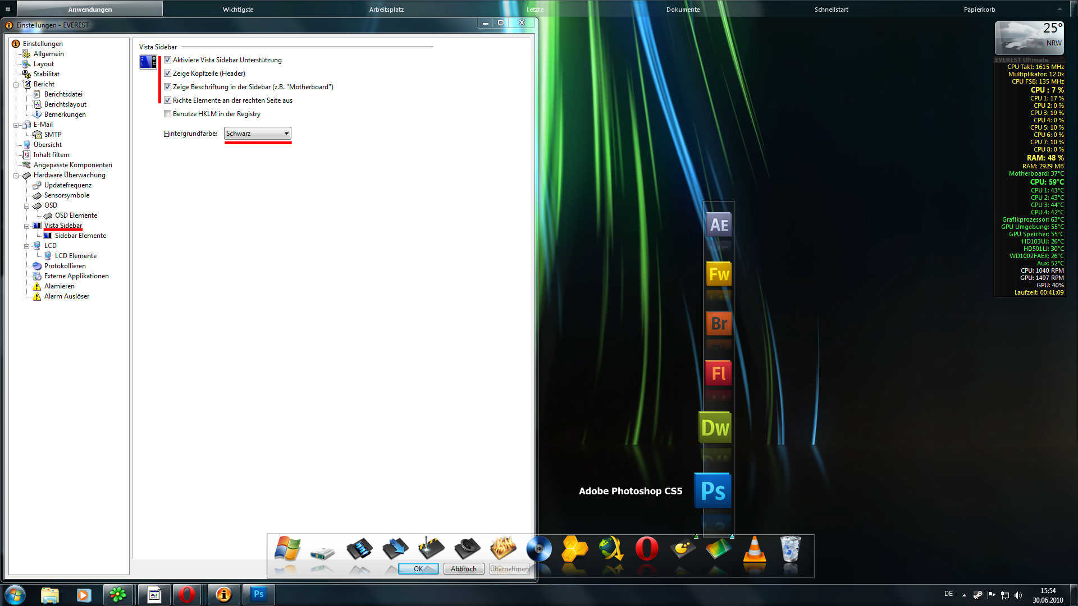The height and width of the screenshot is (606, 1078).
Task: Uncheck Zeige Kopfzeile (Header) option
Action: [167, 74]
